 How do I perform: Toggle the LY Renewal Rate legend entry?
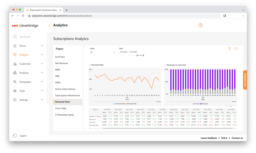(119, 104)
